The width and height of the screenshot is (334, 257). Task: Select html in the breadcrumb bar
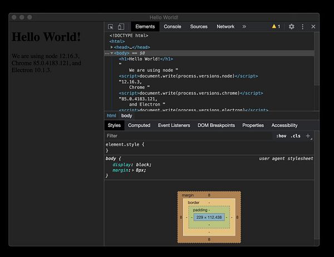(111, 115)
